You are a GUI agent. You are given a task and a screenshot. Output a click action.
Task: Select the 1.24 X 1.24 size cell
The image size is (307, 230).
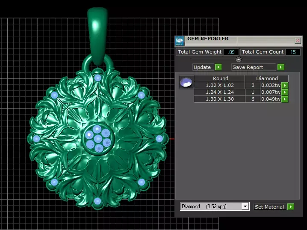click(x=219, y=92)
